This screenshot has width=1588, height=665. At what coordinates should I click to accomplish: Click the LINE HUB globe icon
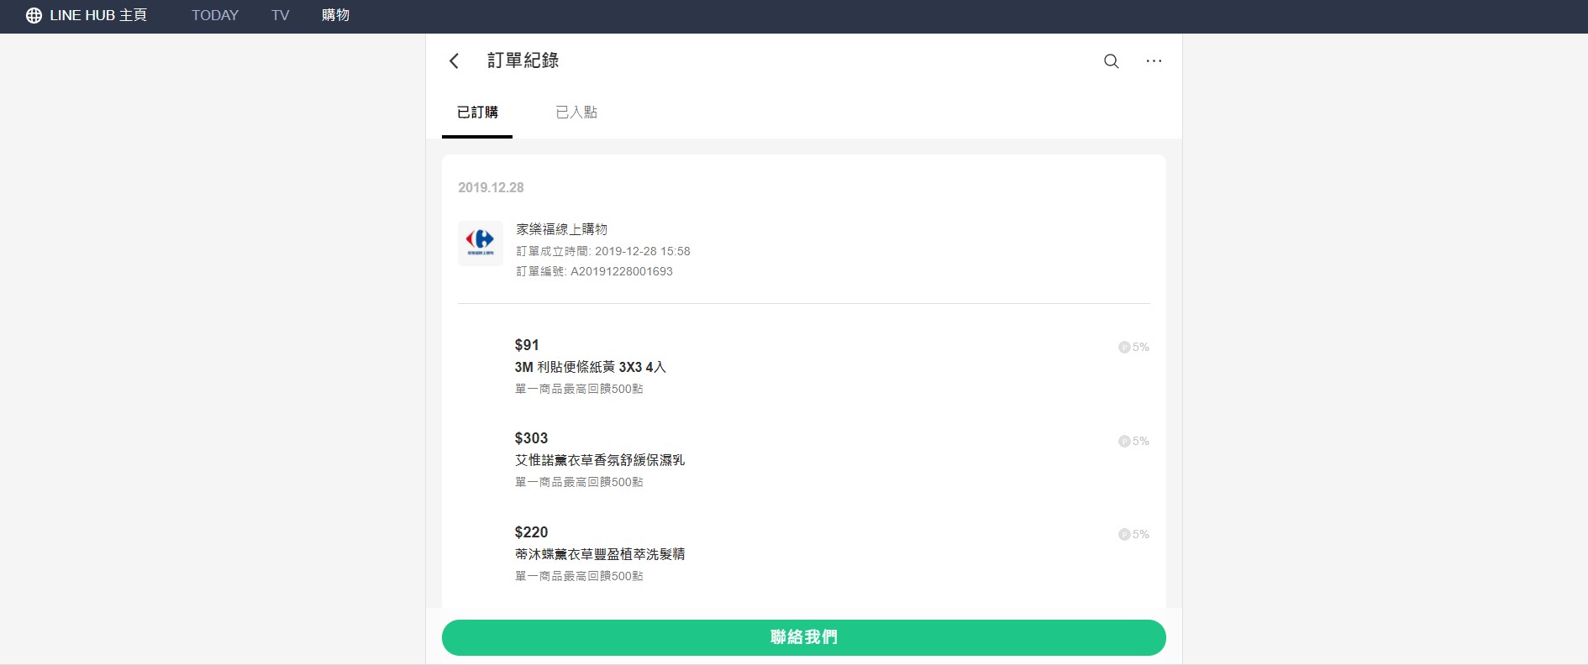[34, 15]
